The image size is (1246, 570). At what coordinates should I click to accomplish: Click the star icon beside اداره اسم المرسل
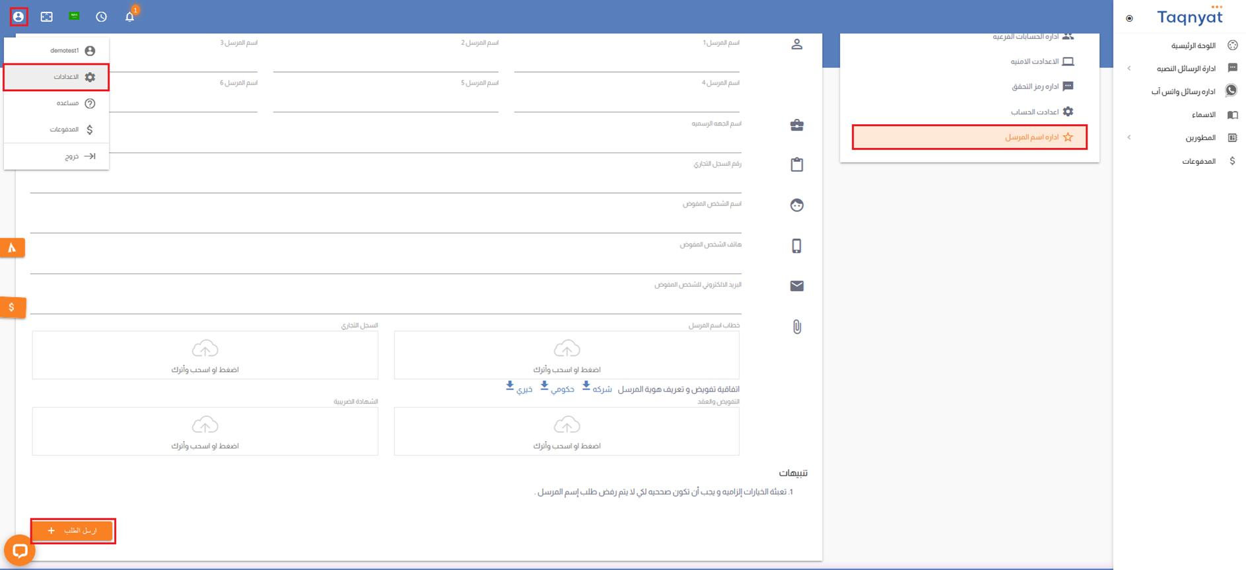1068,137
